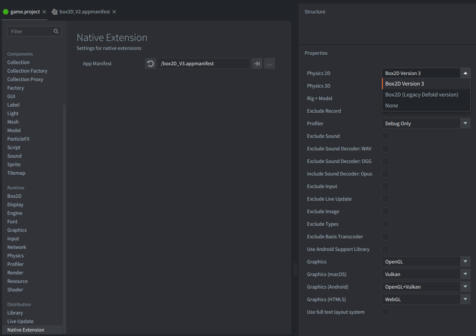Enable Use Android Support Library
Image resolution: width=476 pixels, height=336 pixels.
coord(385,249)
